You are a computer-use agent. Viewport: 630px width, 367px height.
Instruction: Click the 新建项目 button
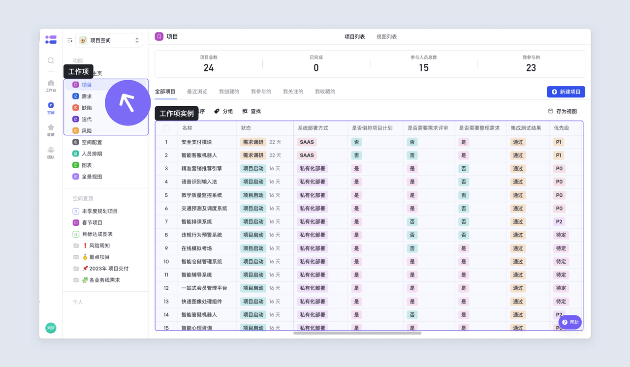tap(566, 92)
